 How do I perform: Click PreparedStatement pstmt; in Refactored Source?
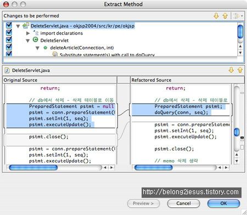pyautogui.click(x=188, y=106)
